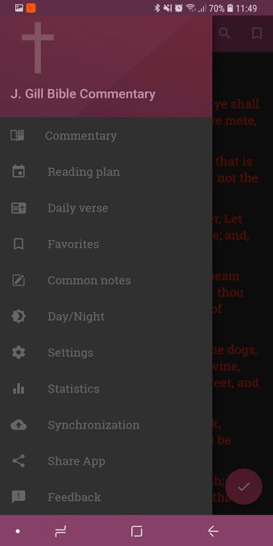Tap the Common notes pencil icon
Screen dimensions: 273x546
(18, 281)
